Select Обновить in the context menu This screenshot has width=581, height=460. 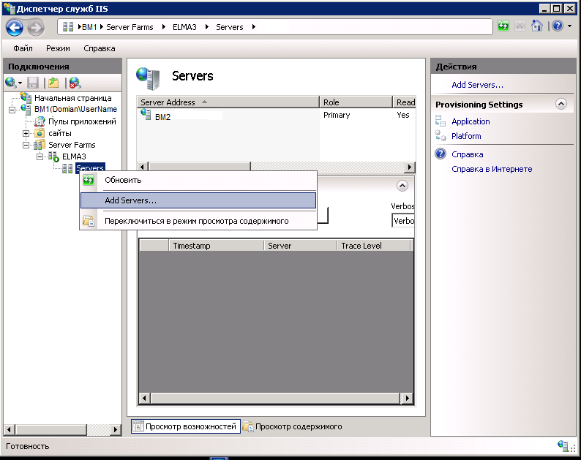(123, 180)
